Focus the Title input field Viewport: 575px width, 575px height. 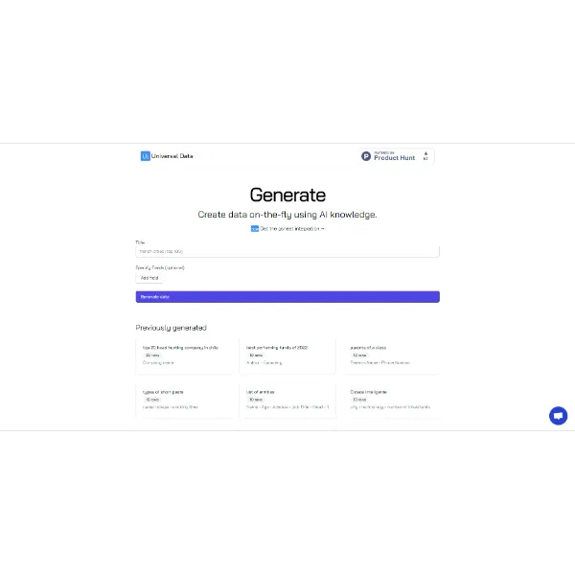(287, 251)
